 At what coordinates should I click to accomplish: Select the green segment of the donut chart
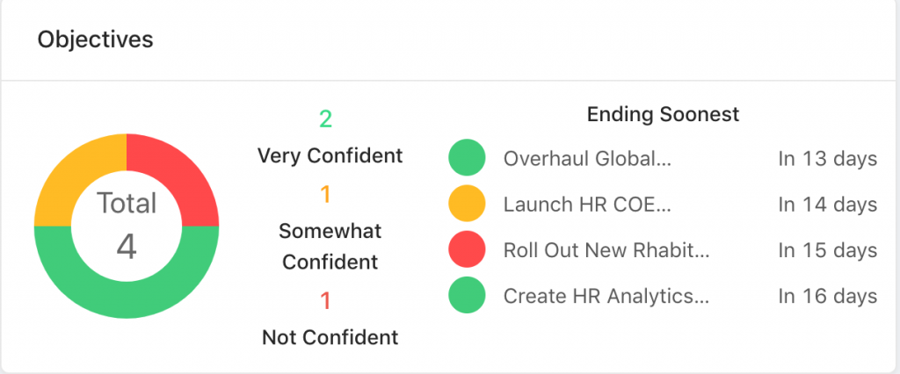(x=127, y=300)
